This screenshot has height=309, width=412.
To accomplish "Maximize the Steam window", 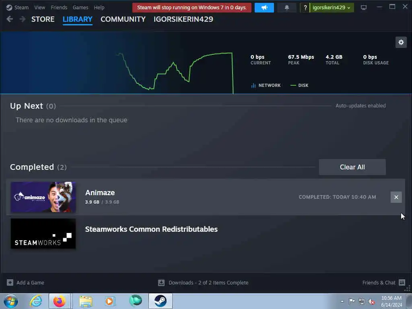I will point(392,7).
